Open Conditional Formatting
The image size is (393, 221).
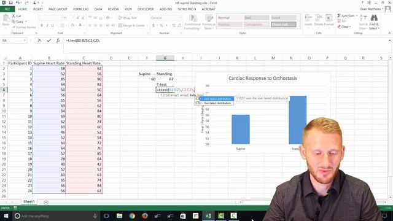pos(192,22)
